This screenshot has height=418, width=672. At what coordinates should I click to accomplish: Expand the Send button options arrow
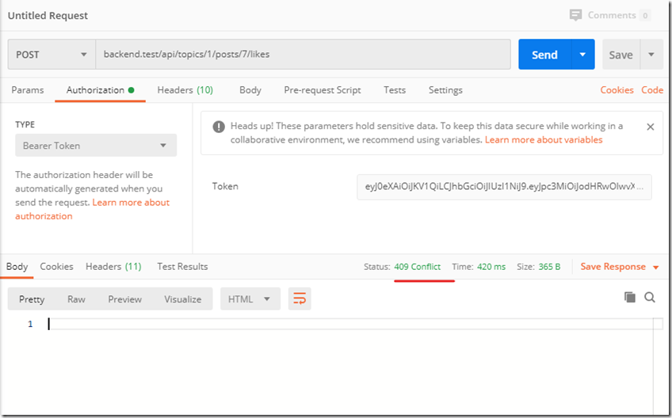click(x=583, y=55)
